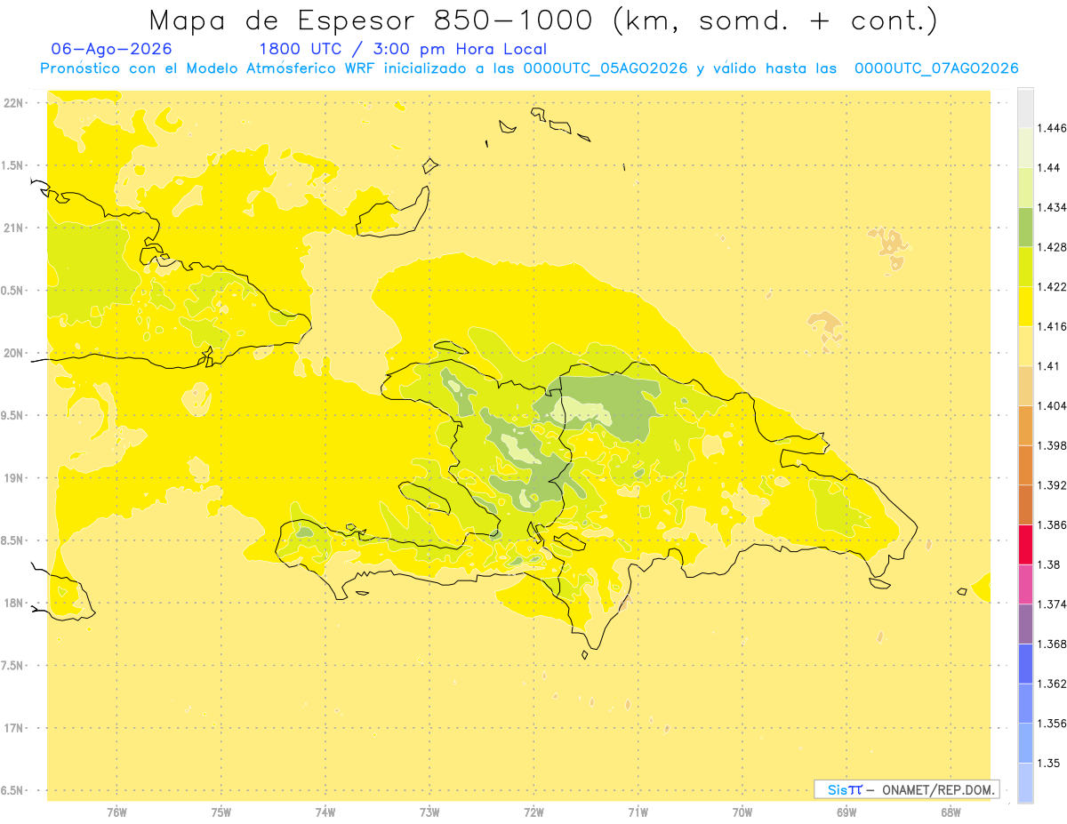Screen dimensions: 1067x824
Task: Click the legend value 1.428
Action: (1052, 247)
